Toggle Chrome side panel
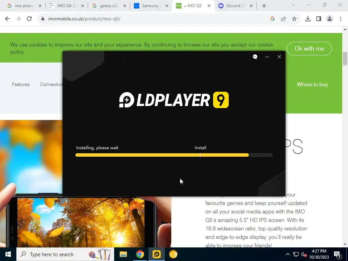Screen dimensions: 348x261 pos(319,19)
